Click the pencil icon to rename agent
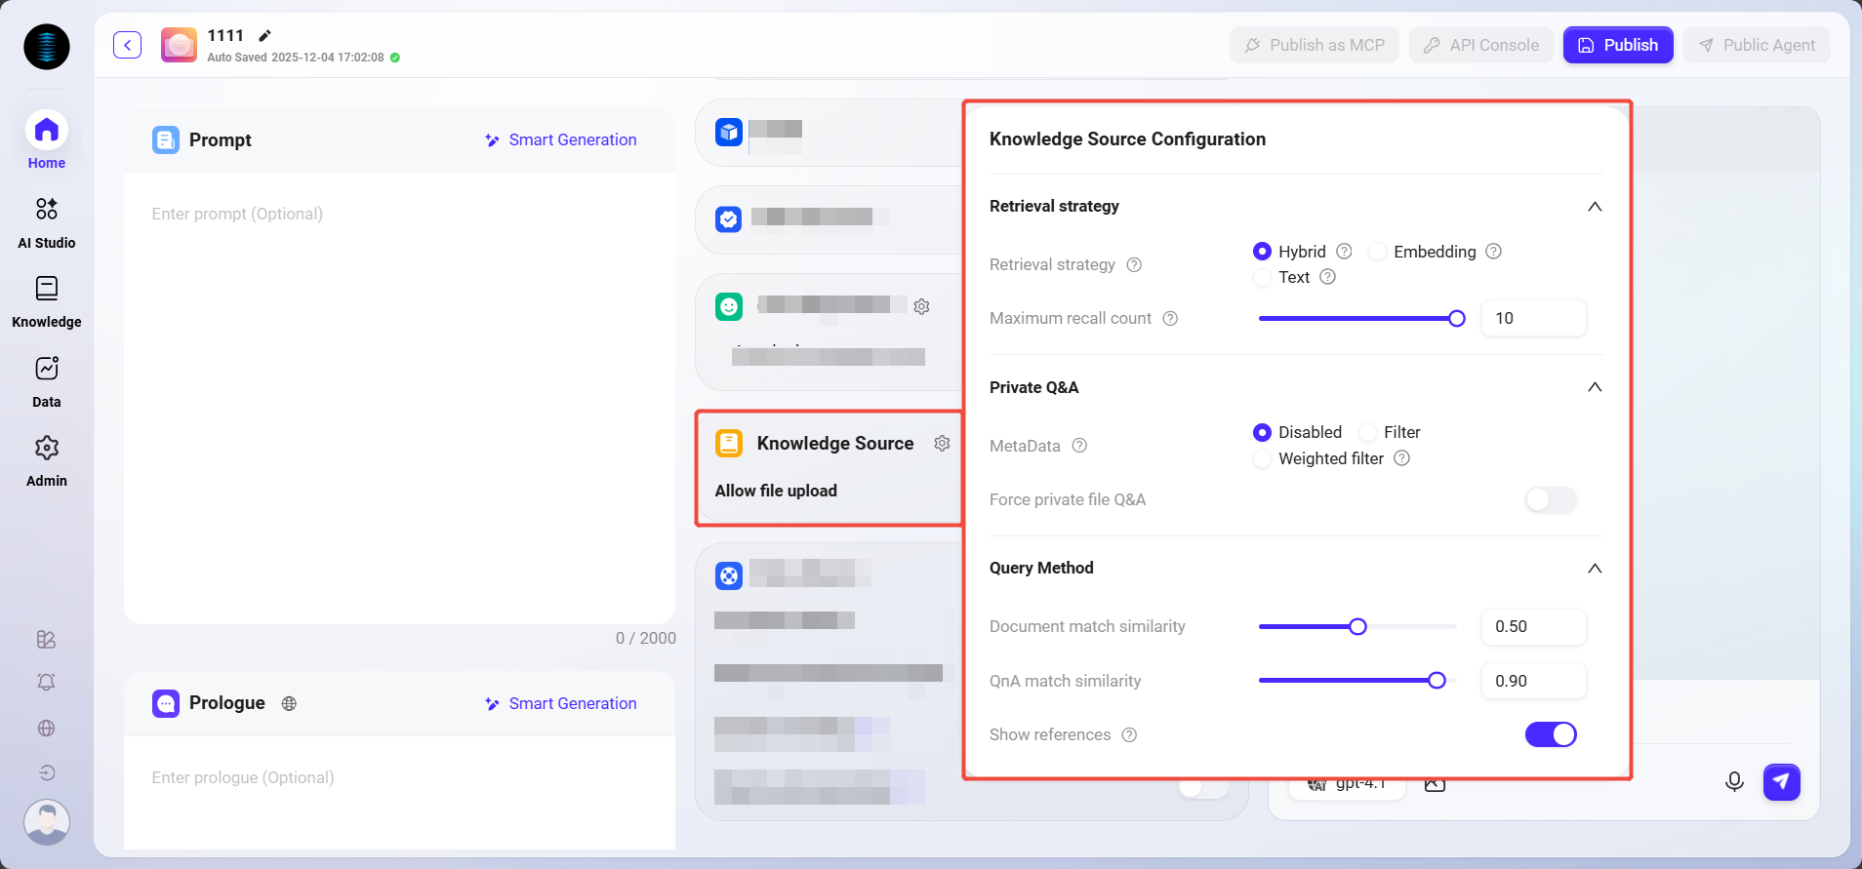Viewport: 1862px width, 869px height. pyautogui.click(x=264, y=36)
